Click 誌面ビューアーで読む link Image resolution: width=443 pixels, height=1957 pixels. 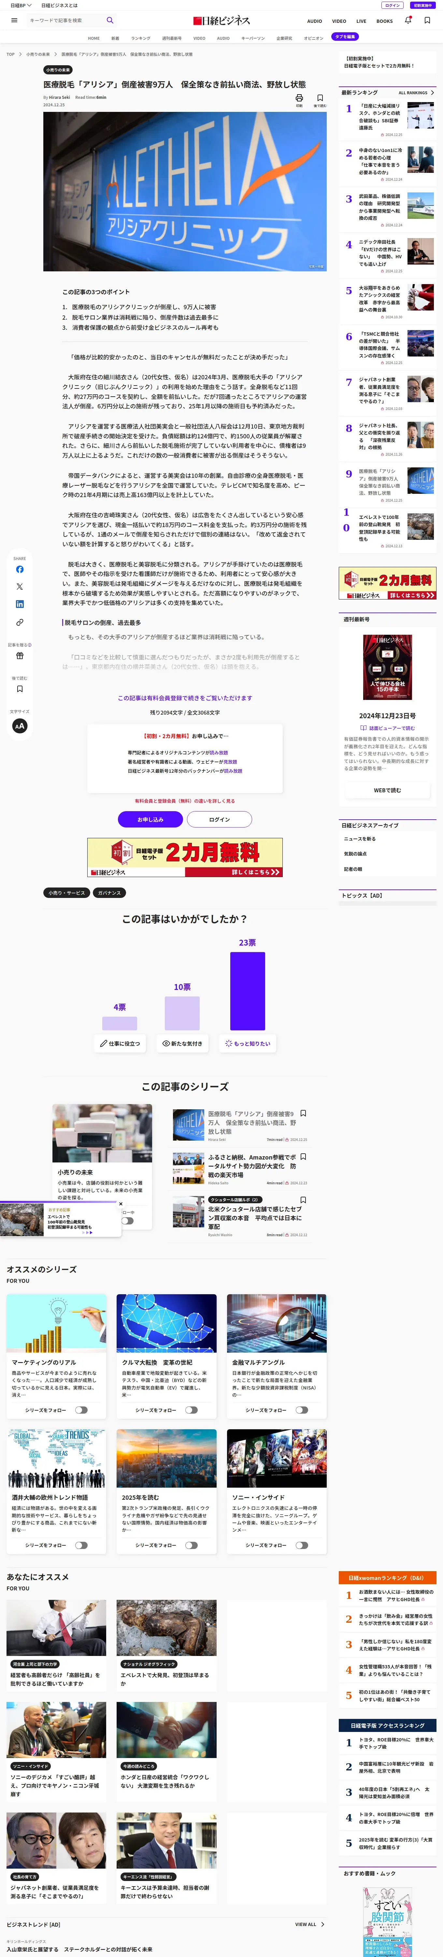tap(388, 728)
